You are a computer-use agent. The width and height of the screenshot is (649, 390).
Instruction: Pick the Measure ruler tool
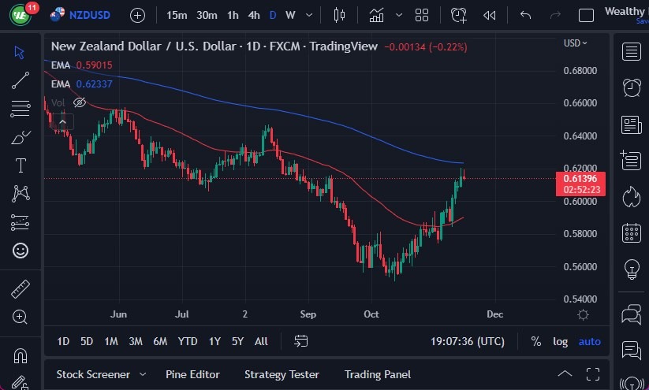pyautogui.click(x=20, y=289)
